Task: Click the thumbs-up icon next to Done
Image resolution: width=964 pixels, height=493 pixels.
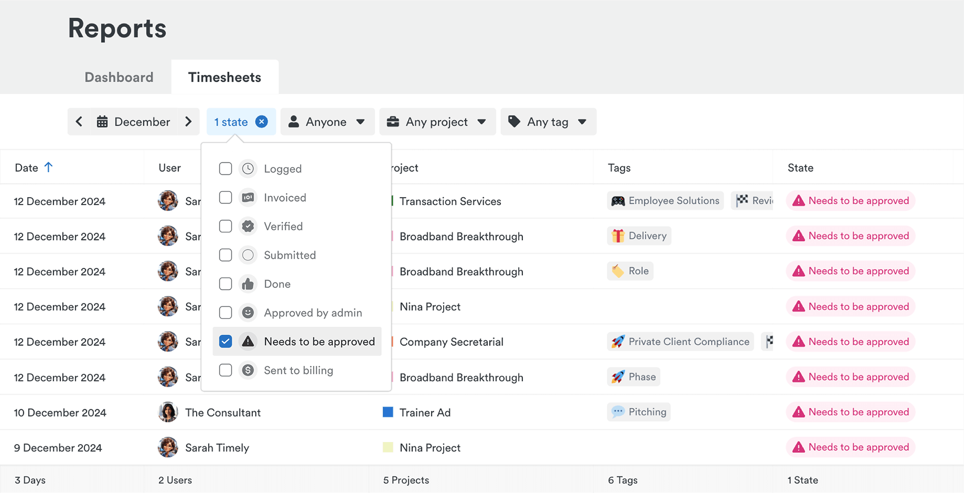Action: pos(248,284)
